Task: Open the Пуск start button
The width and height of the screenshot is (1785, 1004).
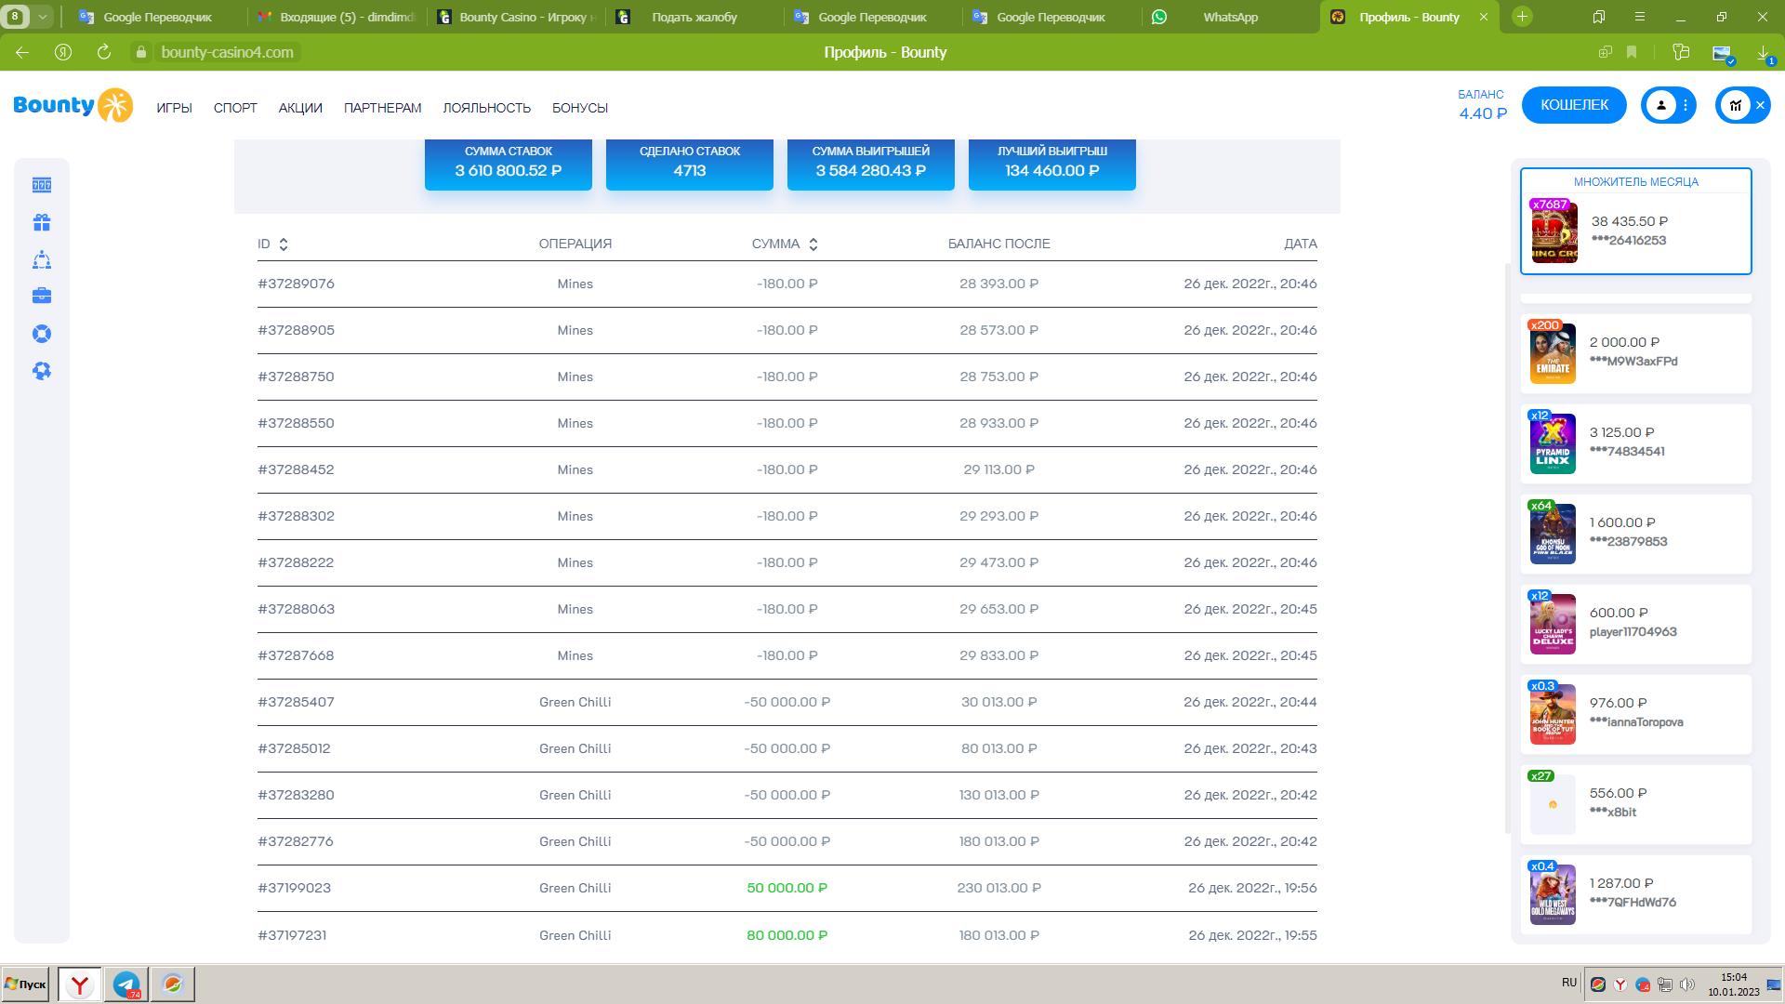Action: tap(26, 984)
